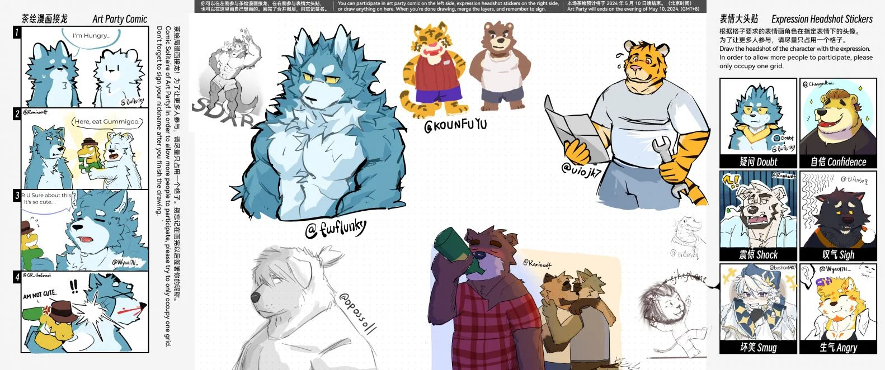Select the "坏笑 Smug" sticker headshot
885x370 pixels.
[x=758, y=302]
